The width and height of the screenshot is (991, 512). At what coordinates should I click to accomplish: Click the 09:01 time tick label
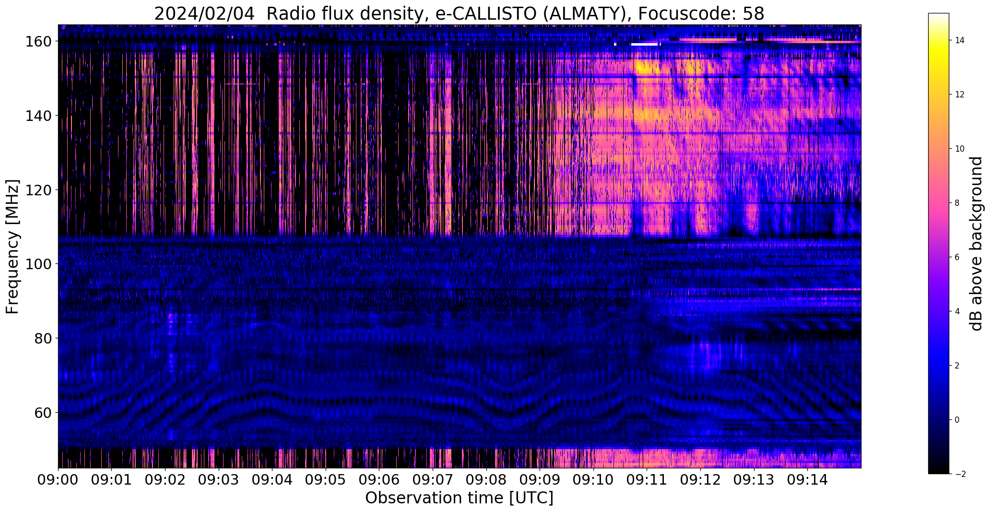[111, 479]
